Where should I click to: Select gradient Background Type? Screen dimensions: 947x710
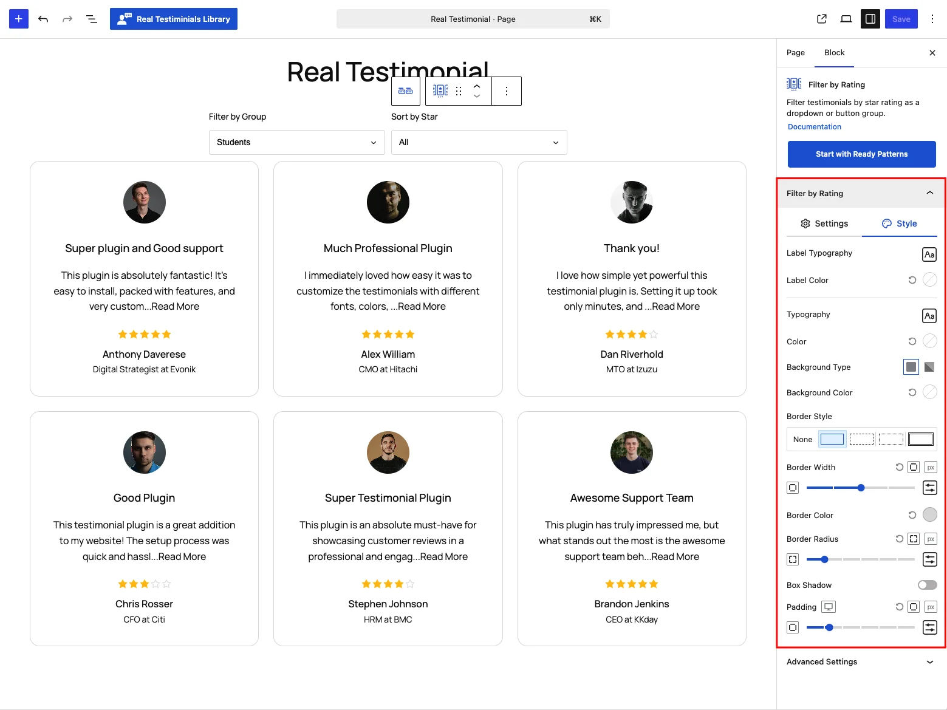point(929,367)
